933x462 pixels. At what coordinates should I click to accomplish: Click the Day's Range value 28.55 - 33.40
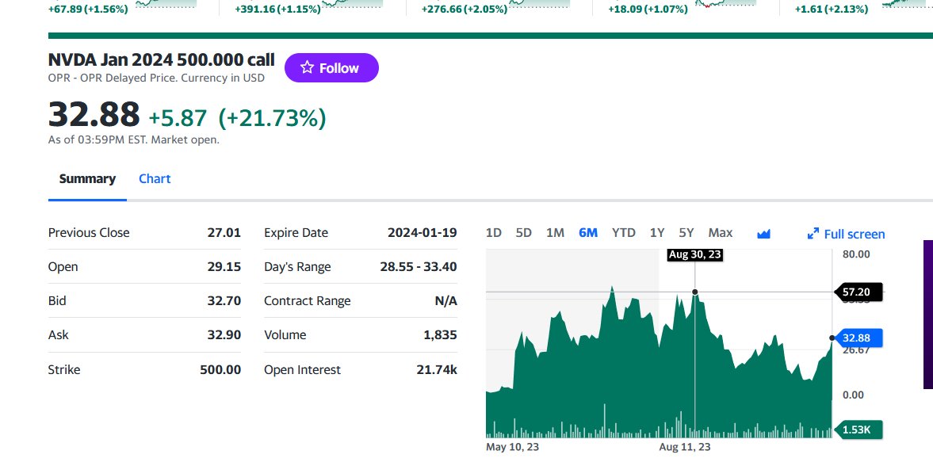coord(419,267)
